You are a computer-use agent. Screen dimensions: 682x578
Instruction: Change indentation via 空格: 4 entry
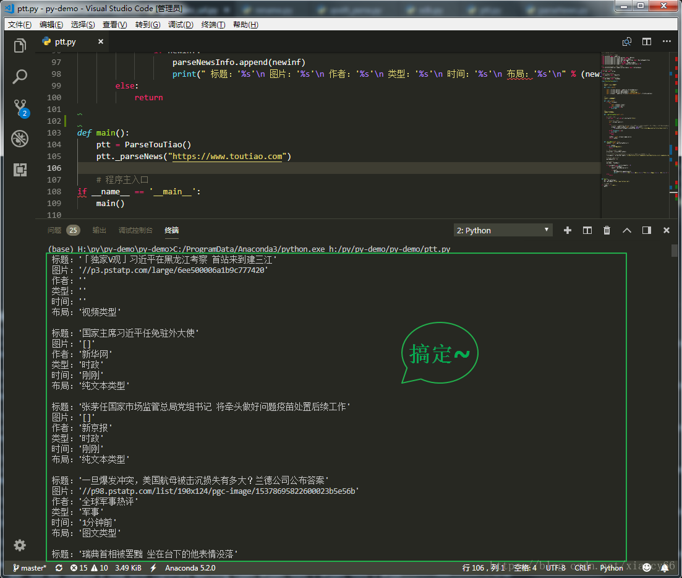[x=526, y=567]
